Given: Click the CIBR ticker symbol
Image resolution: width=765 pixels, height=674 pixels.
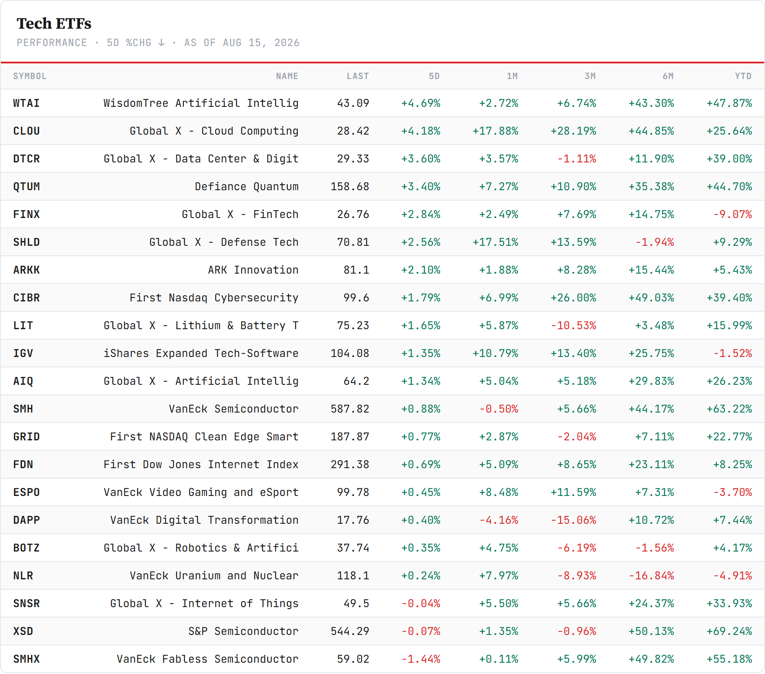Looking at the screenshot, I should [x=27, y=298].
